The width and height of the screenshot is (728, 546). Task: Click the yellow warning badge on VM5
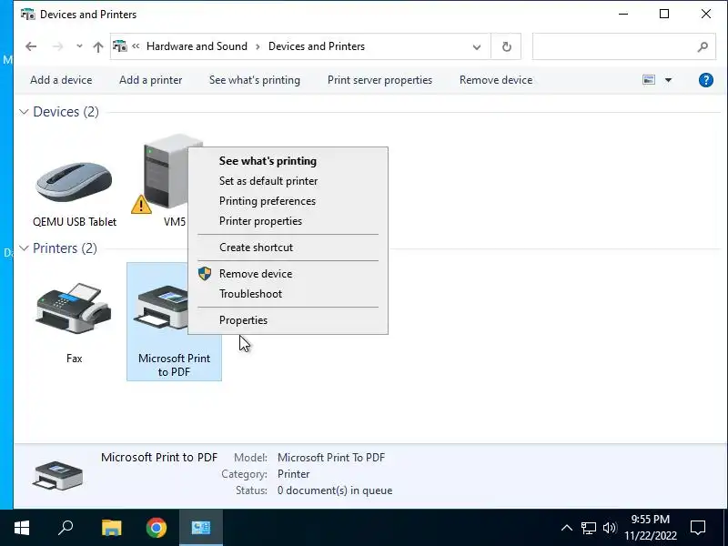[141, 204]
